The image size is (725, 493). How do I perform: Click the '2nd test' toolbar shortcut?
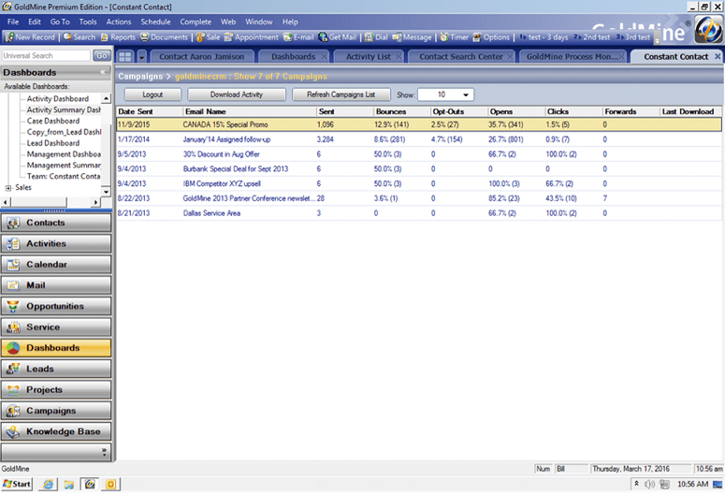592,37
